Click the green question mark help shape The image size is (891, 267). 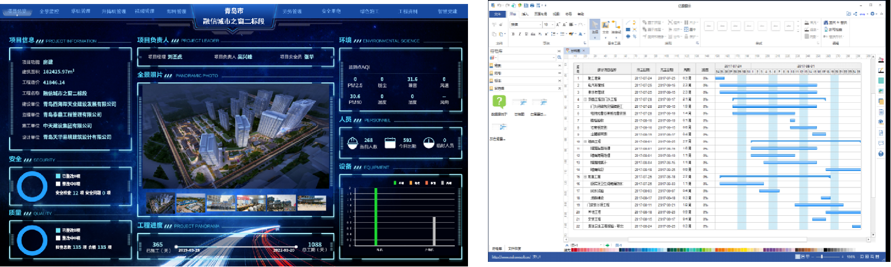click(499, 102)
